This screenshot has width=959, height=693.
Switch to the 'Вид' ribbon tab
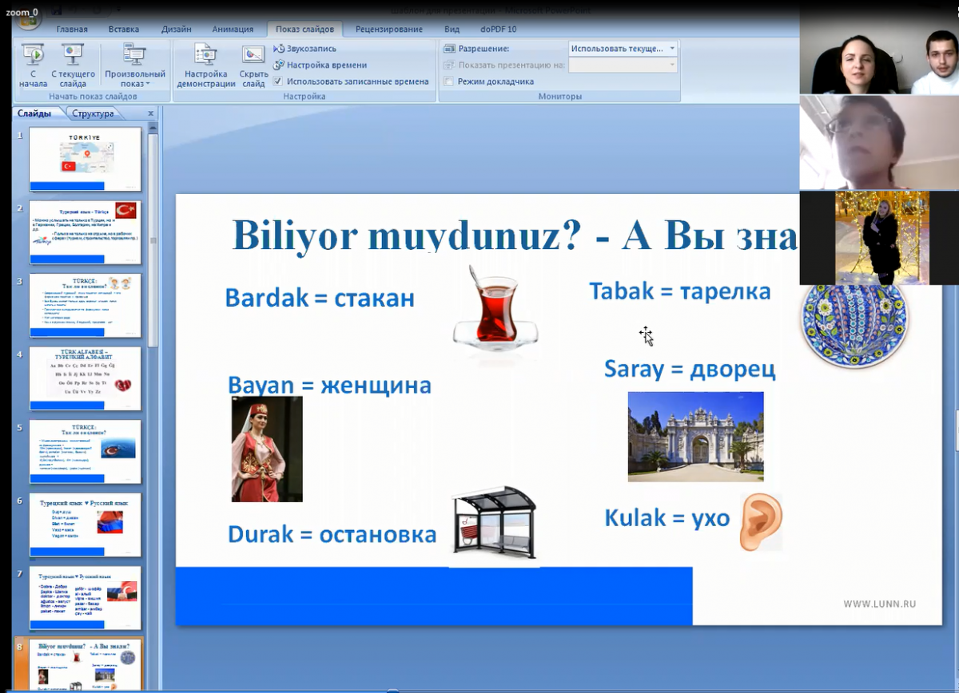click(x=452, y=30)
